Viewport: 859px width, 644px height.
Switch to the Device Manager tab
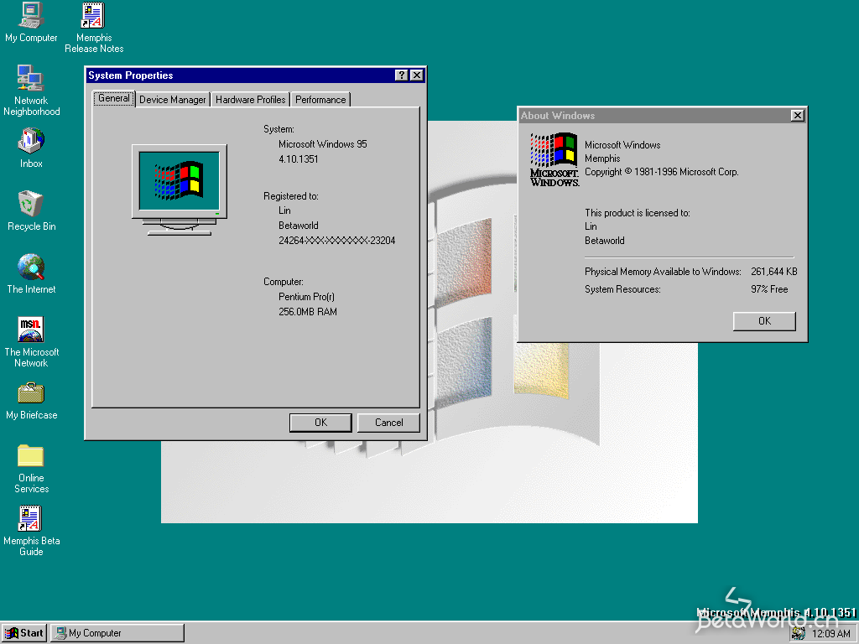pos(172,100)
